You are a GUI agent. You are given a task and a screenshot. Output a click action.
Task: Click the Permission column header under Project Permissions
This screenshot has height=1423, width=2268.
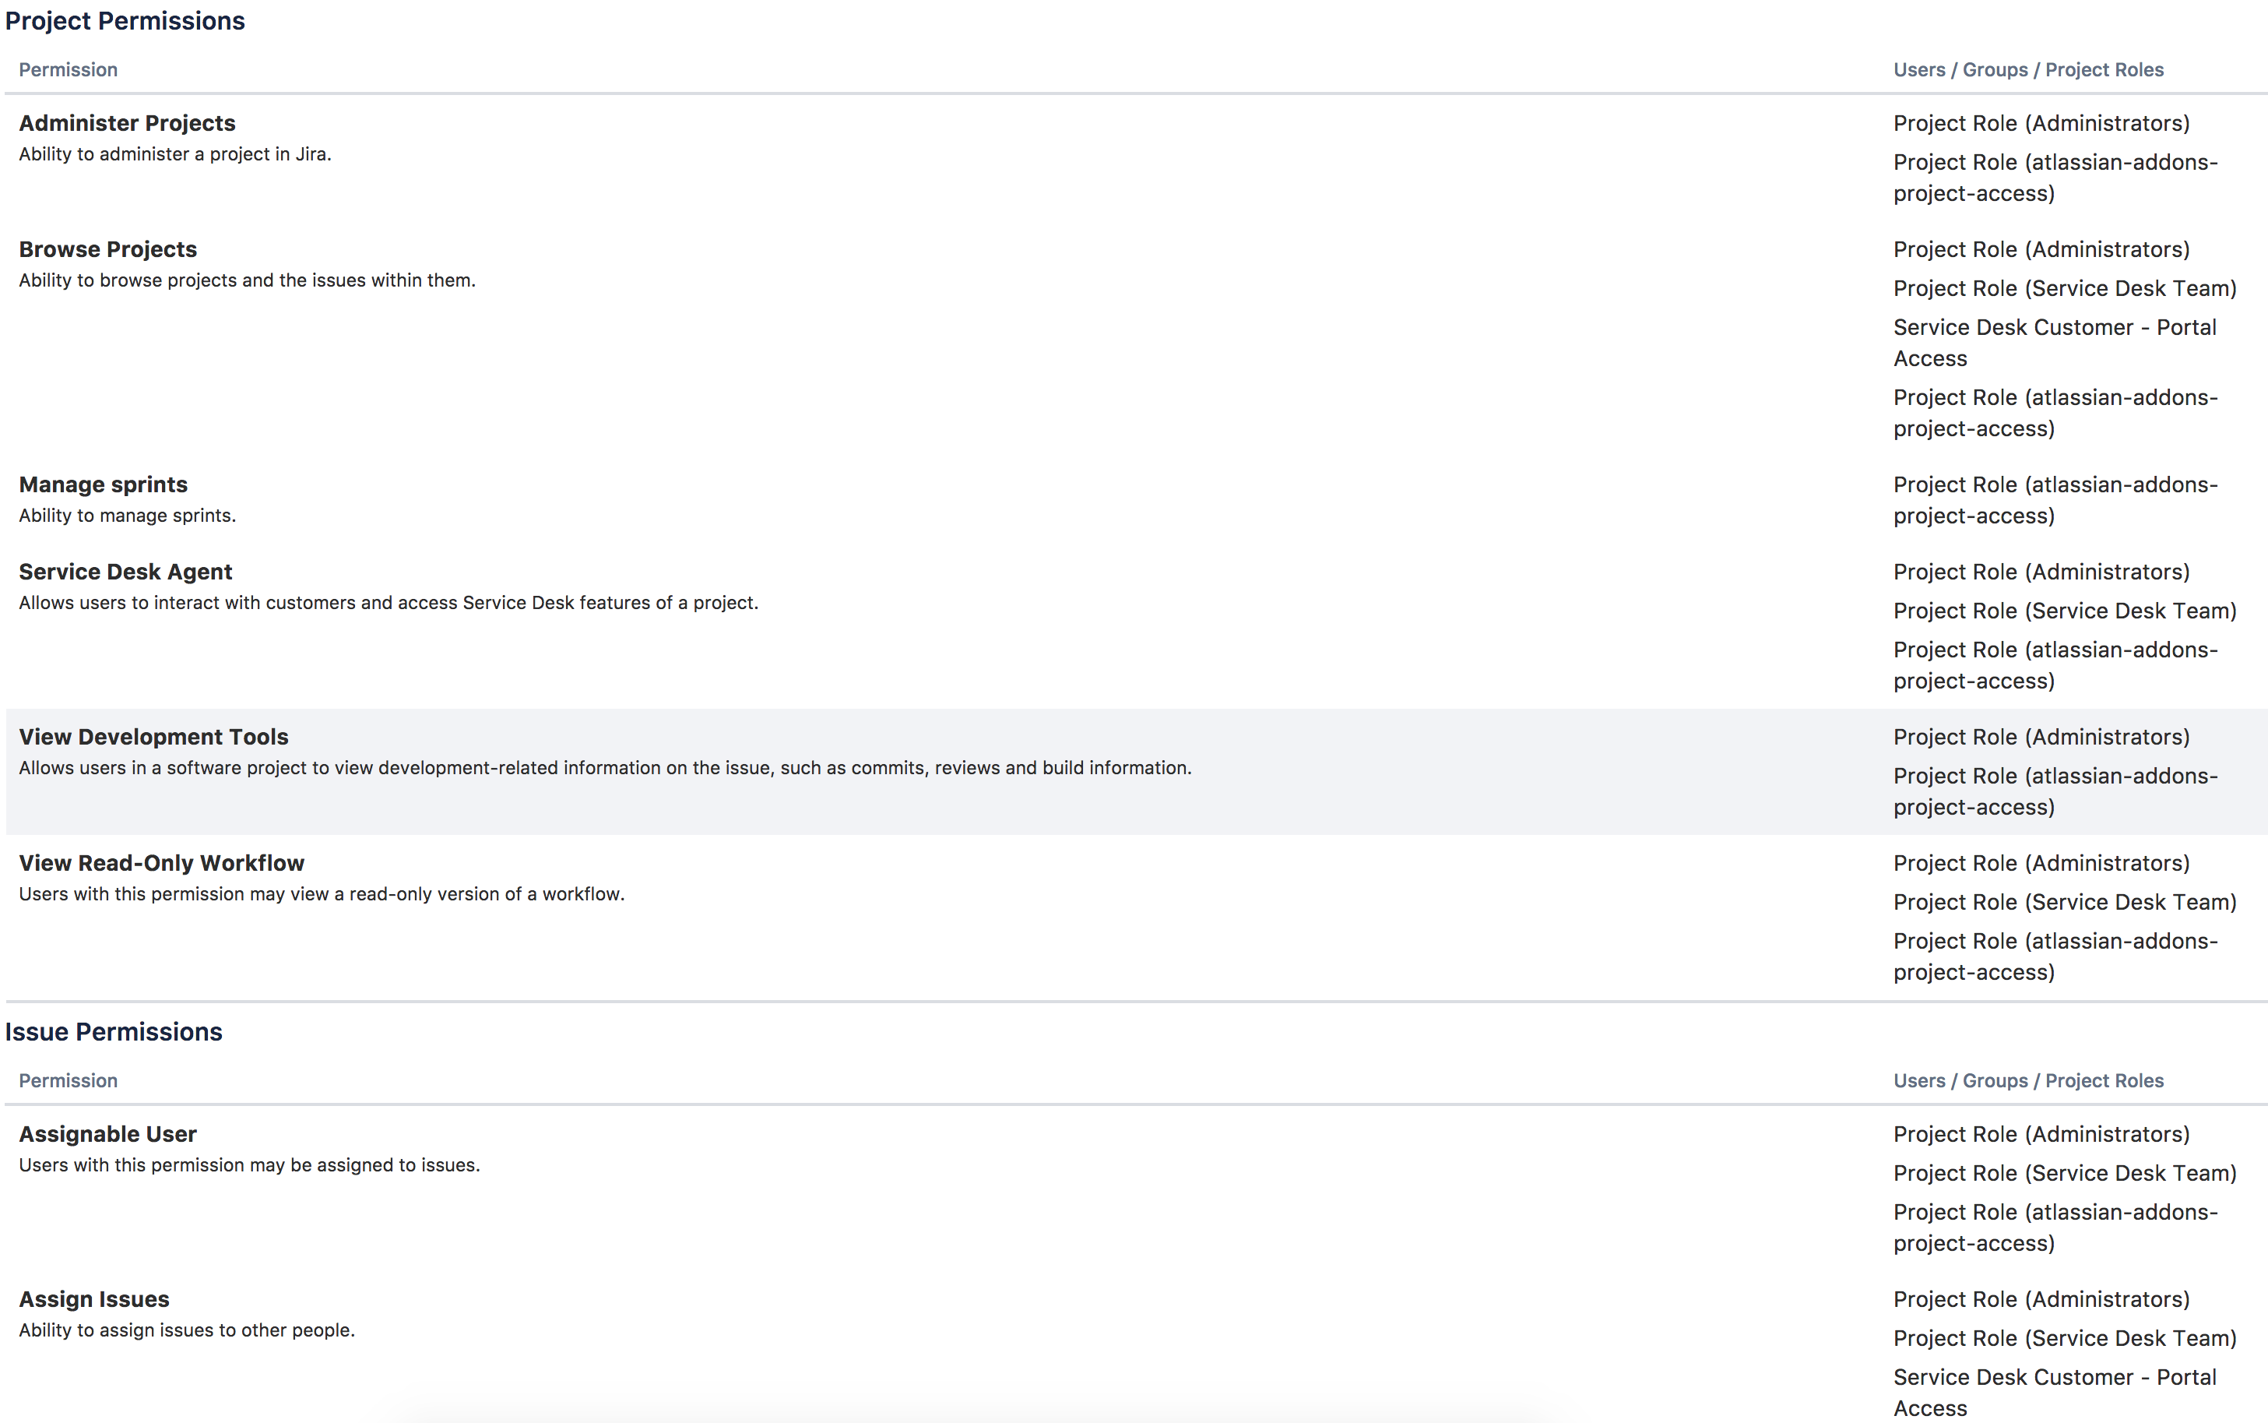(69, 69)
